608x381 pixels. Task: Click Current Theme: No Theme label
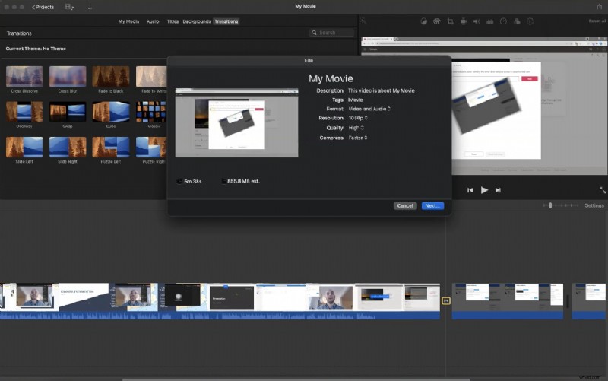point(36,49)
